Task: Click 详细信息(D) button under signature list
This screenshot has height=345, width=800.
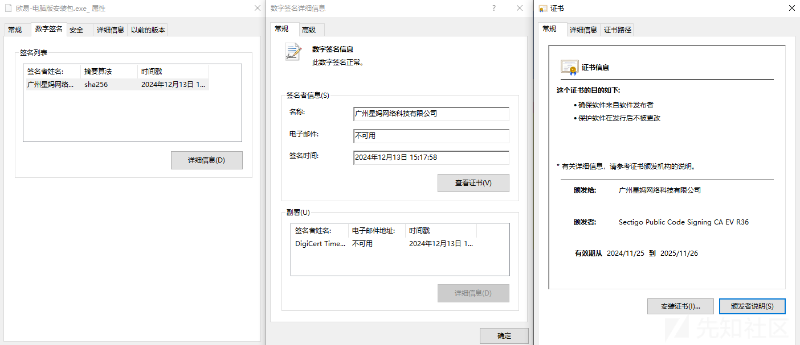Action: point(207,160)
